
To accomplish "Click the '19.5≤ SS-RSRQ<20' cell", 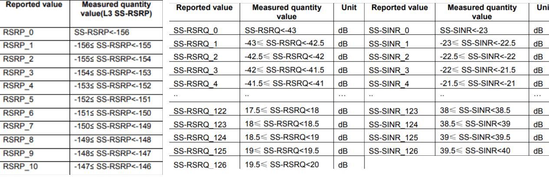I will [x=282, y=164].
